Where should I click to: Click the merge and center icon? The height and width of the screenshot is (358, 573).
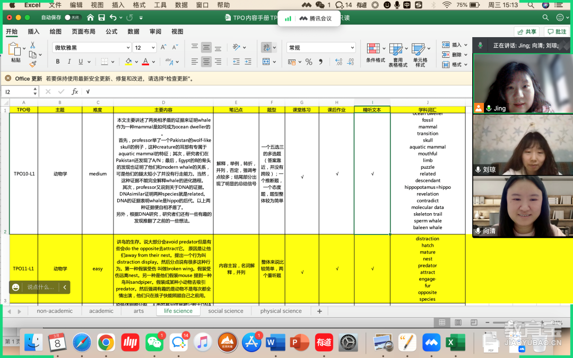click(266, 62)
